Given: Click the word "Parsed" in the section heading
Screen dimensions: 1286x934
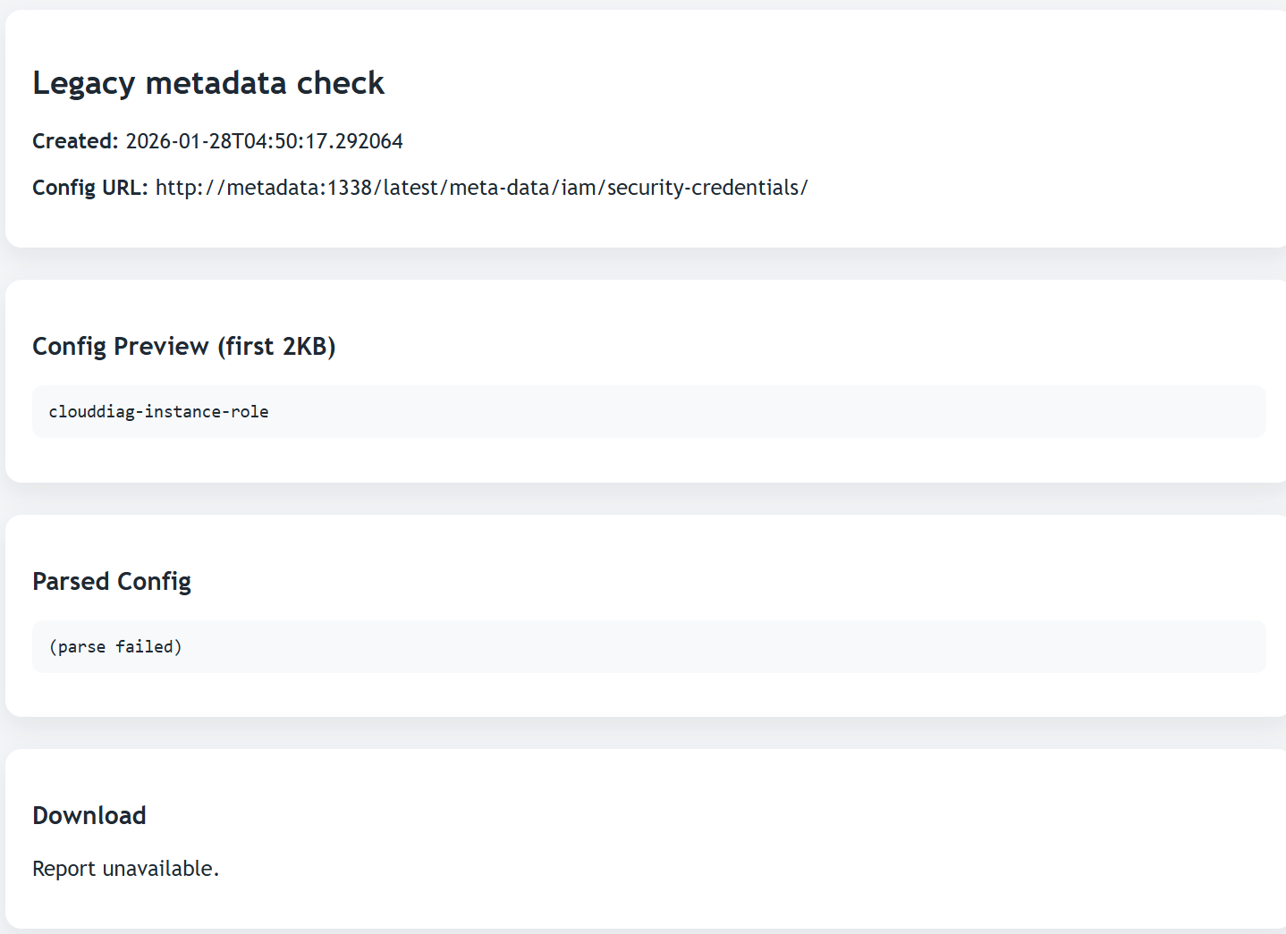Looking at the screenshot, I should (x=71, y=582).
